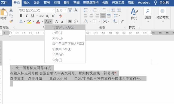174x104 pixels.
Task: Open numbering list dropdown arrow
Action: pyautogui.click(x=99, y=10)
